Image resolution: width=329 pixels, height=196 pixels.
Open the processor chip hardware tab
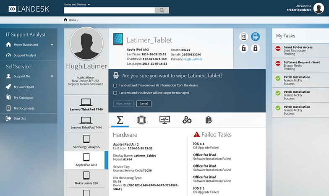pos(141,120)
